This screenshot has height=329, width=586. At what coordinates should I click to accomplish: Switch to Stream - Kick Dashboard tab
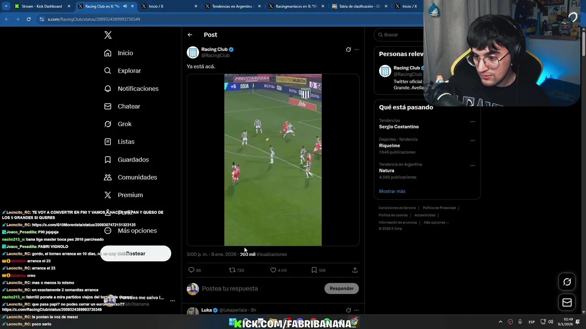[42, 6]
